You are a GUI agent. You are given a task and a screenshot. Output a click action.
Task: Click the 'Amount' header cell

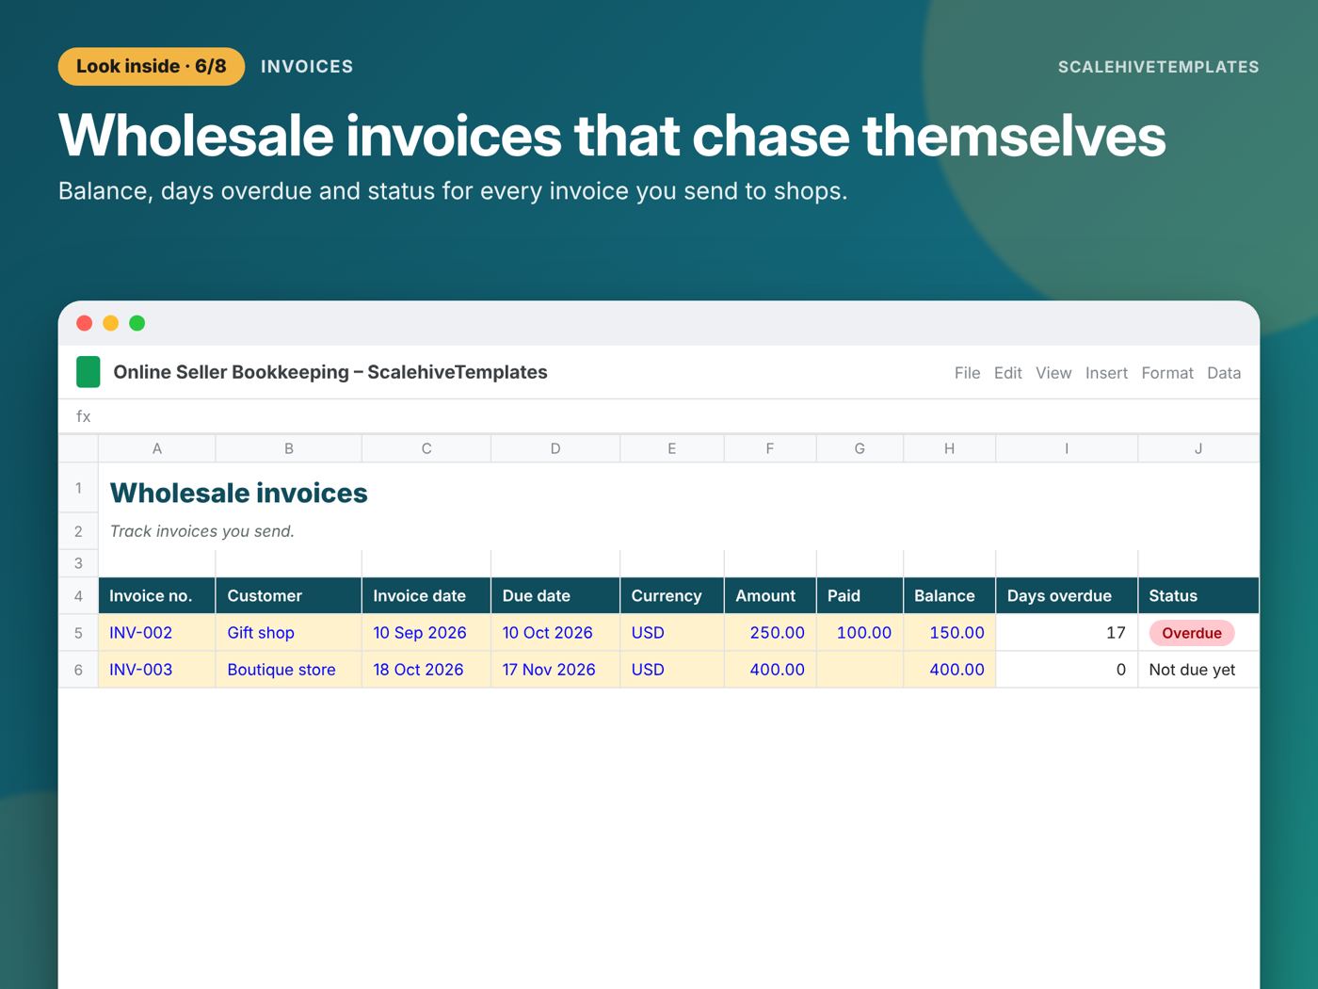click(x=770, y=596)
